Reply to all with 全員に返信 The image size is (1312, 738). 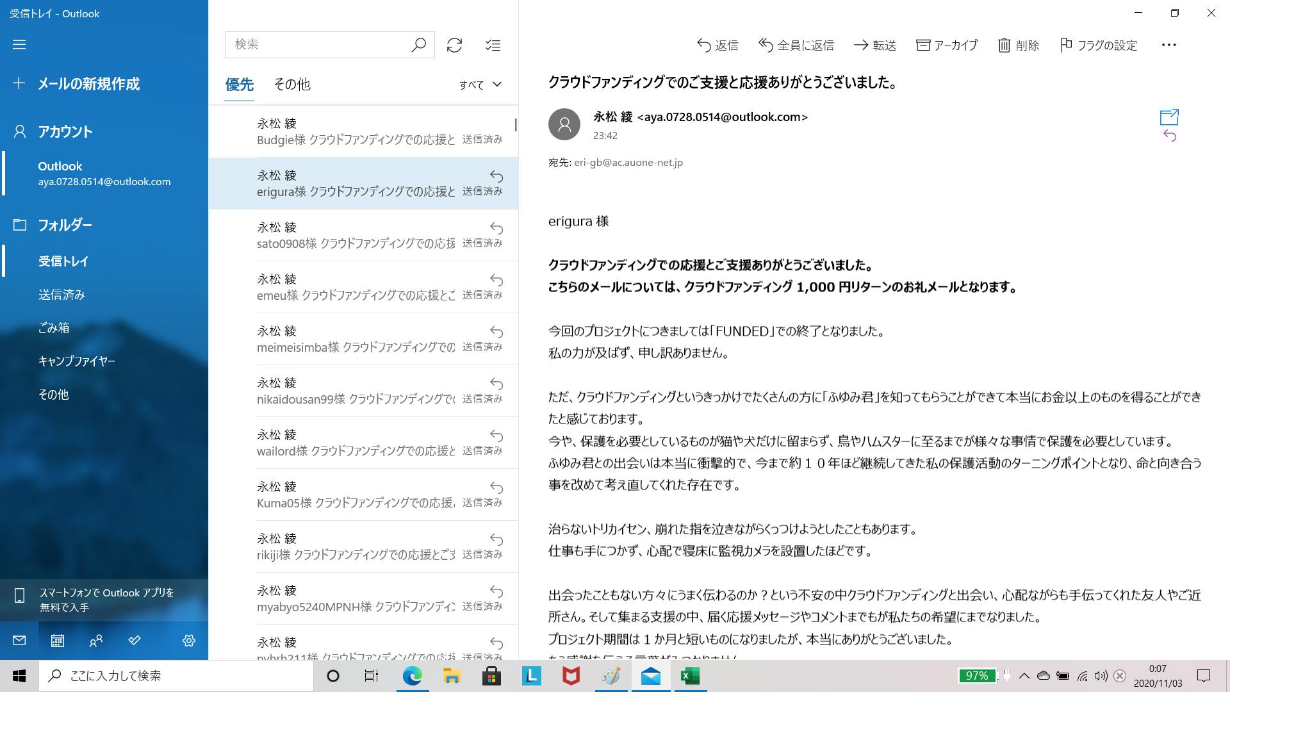tap(796, 45)
